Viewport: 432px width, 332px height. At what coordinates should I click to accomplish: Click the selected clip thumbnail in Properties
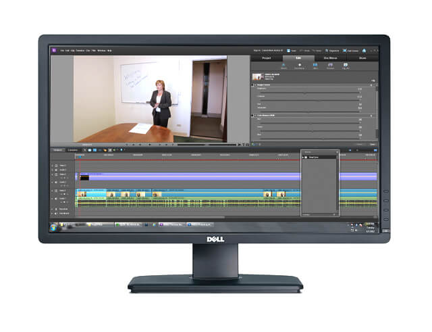coord(256,76)
